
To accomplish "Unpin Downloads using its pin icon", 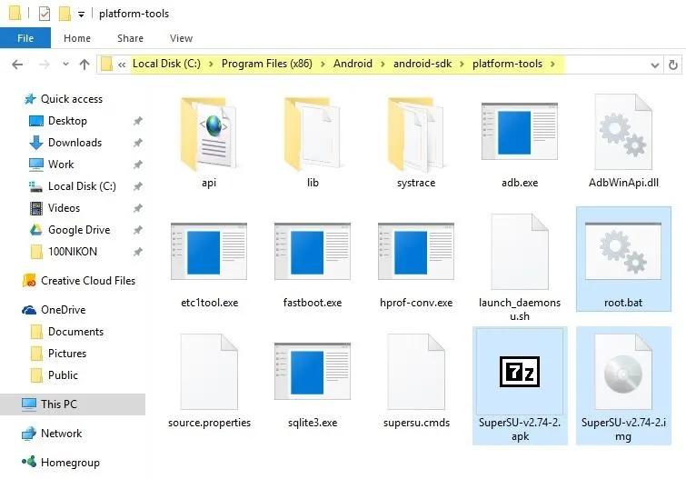I will point(138,143).
